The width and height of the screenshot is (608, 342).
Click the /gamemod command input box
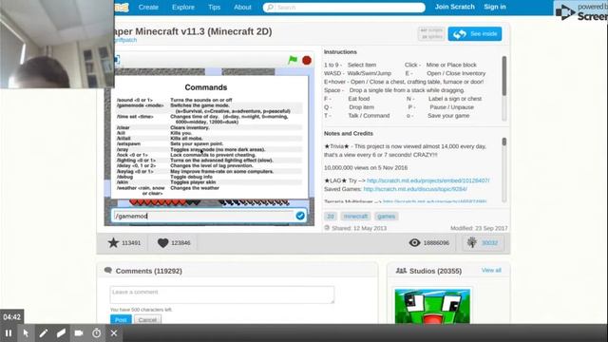tap(203, 216)
